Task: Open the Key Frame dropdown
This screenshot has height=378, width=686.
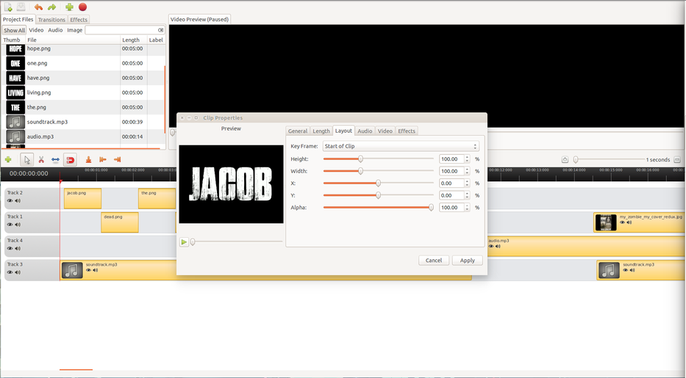Action: click(401, 146)
